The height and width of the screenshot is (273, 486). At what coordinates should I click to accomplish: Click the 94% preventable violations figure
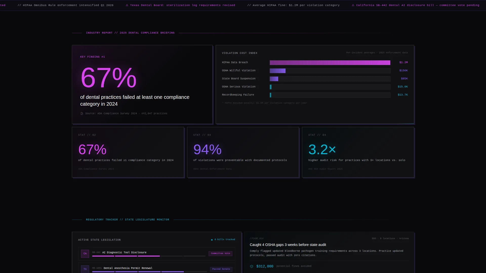click(x=207, y=149)
